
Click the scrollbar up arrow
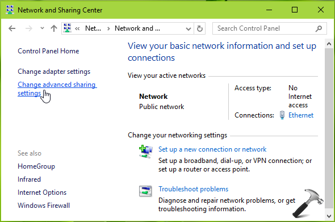point(329,44)
